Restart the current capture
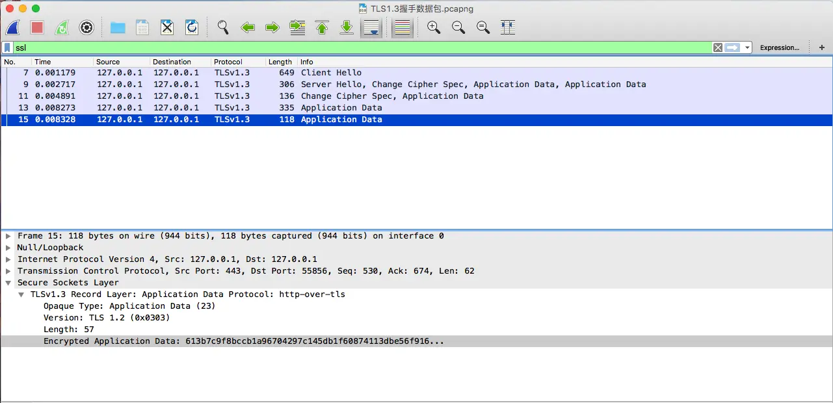 pos(62,27)
